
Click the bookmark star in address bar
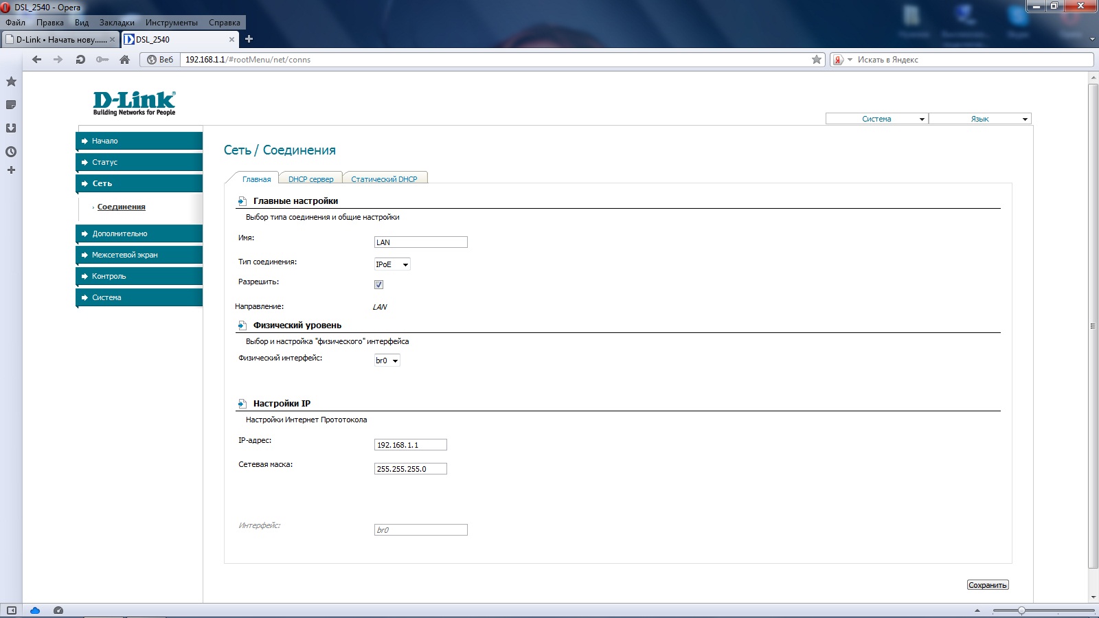[817, 60]
